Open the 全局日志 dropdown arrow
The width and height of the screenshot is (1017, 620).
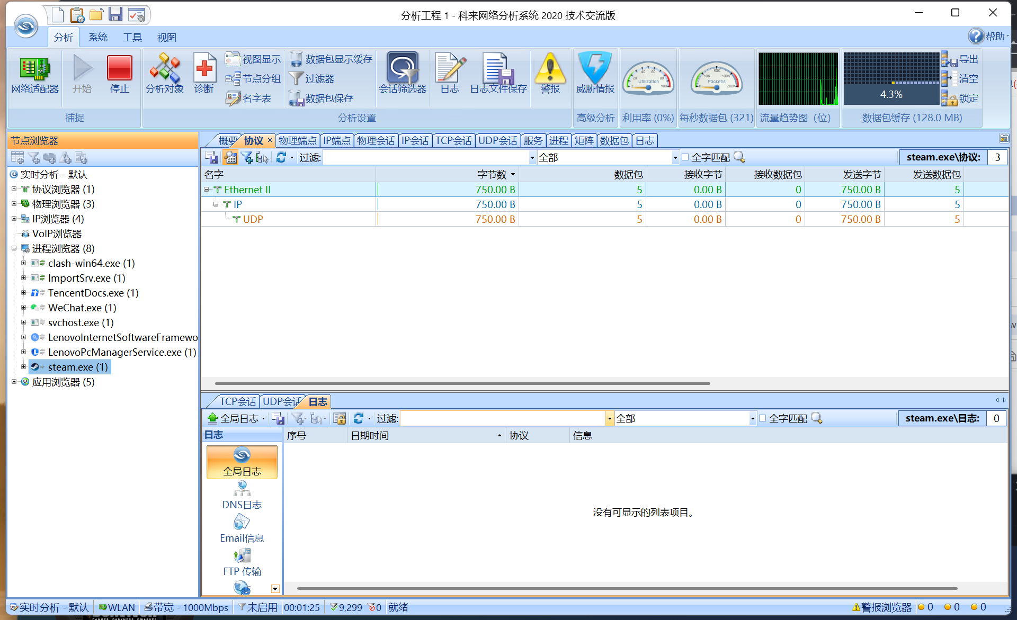pyautogui.click(x=263, y=419)
